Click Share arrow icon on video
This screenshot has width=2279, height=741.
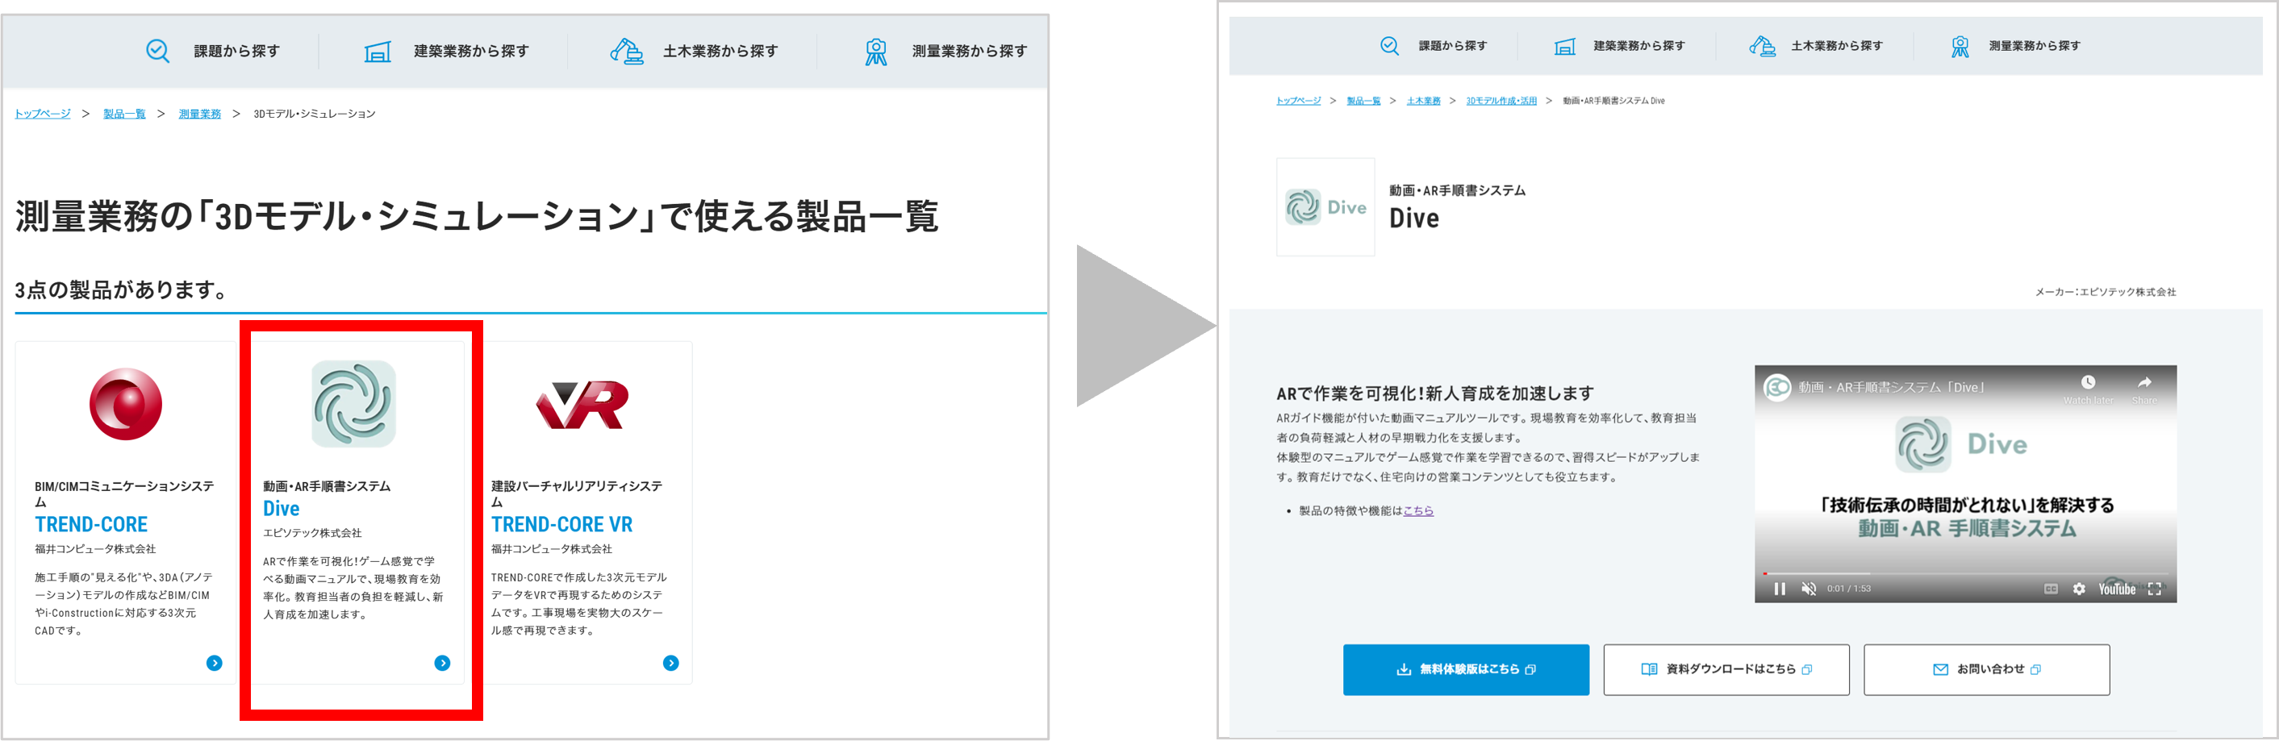point(2144,383)
